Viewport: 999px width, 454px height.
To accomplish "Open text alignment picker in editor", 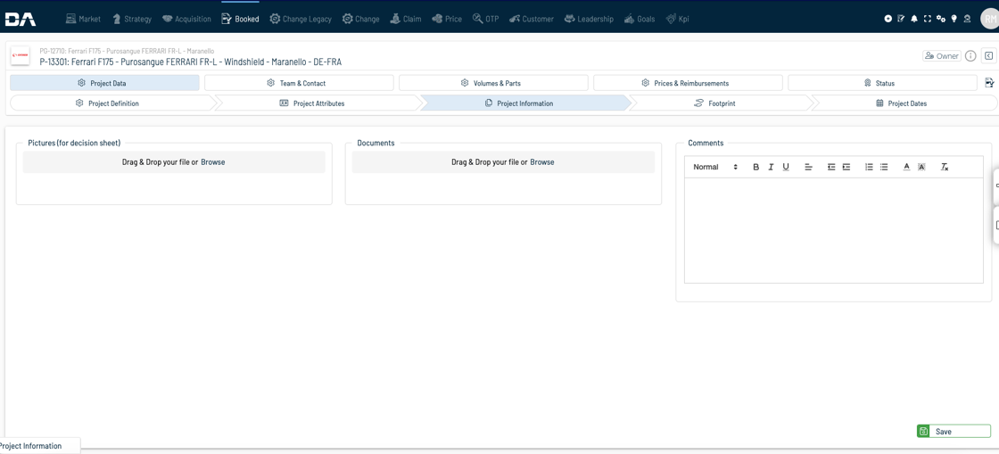I will click(808, 167).
